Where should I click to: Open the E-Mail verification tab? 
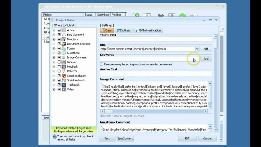tap(148, 30)
